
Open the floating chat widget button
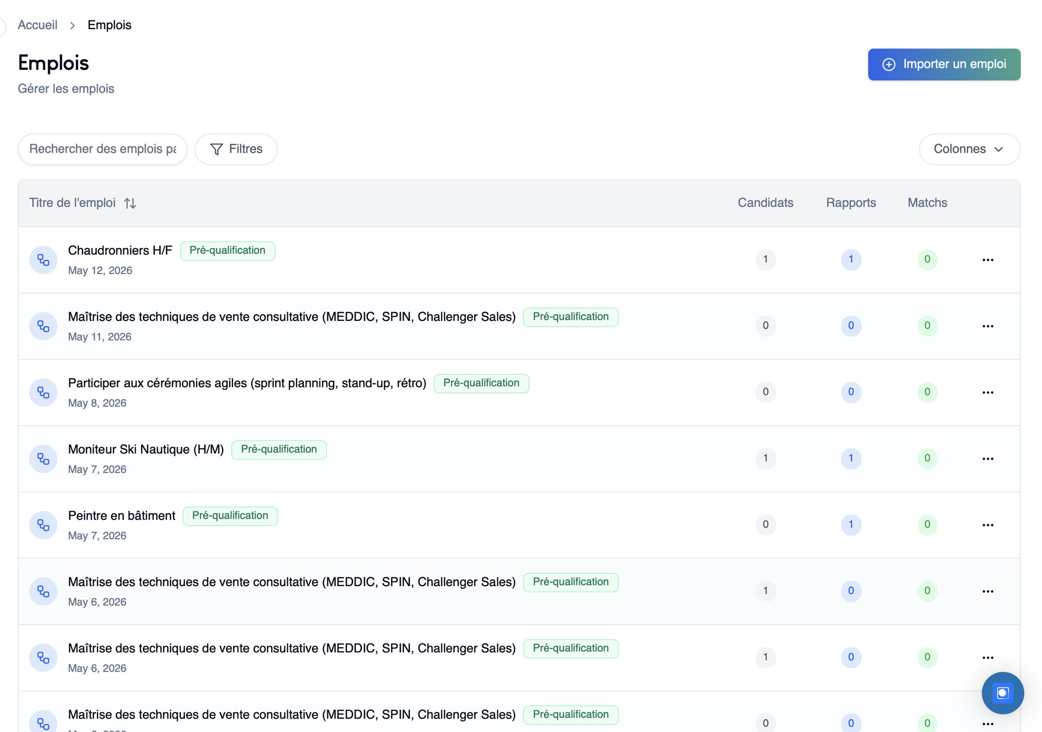[1002, 693]
